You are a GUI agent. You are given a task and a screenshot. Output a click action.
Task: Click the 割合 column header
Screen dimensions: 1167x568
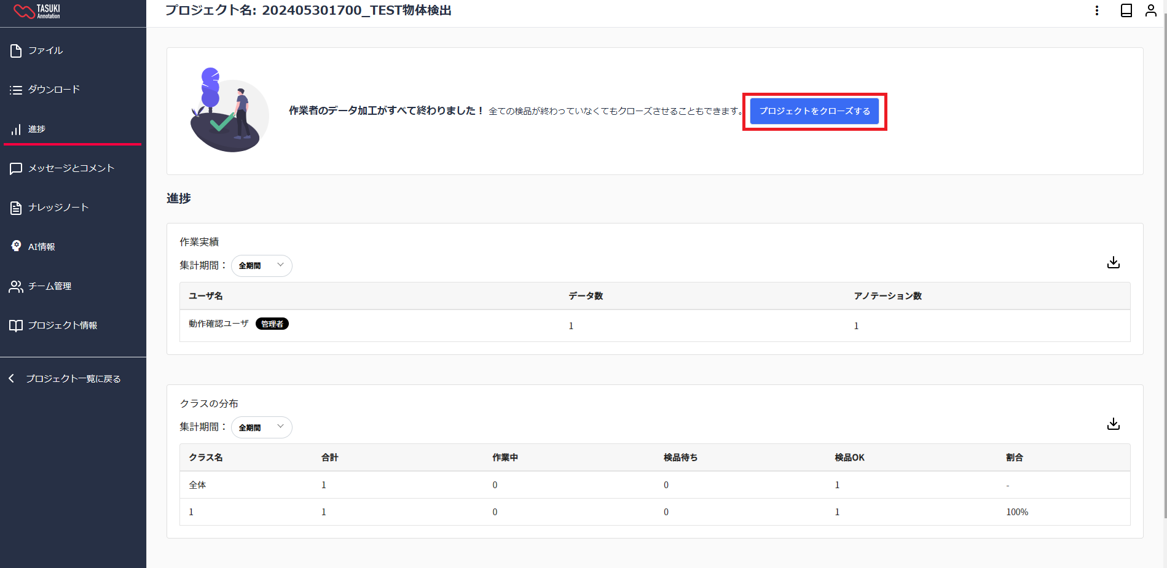coord(1015,457)
